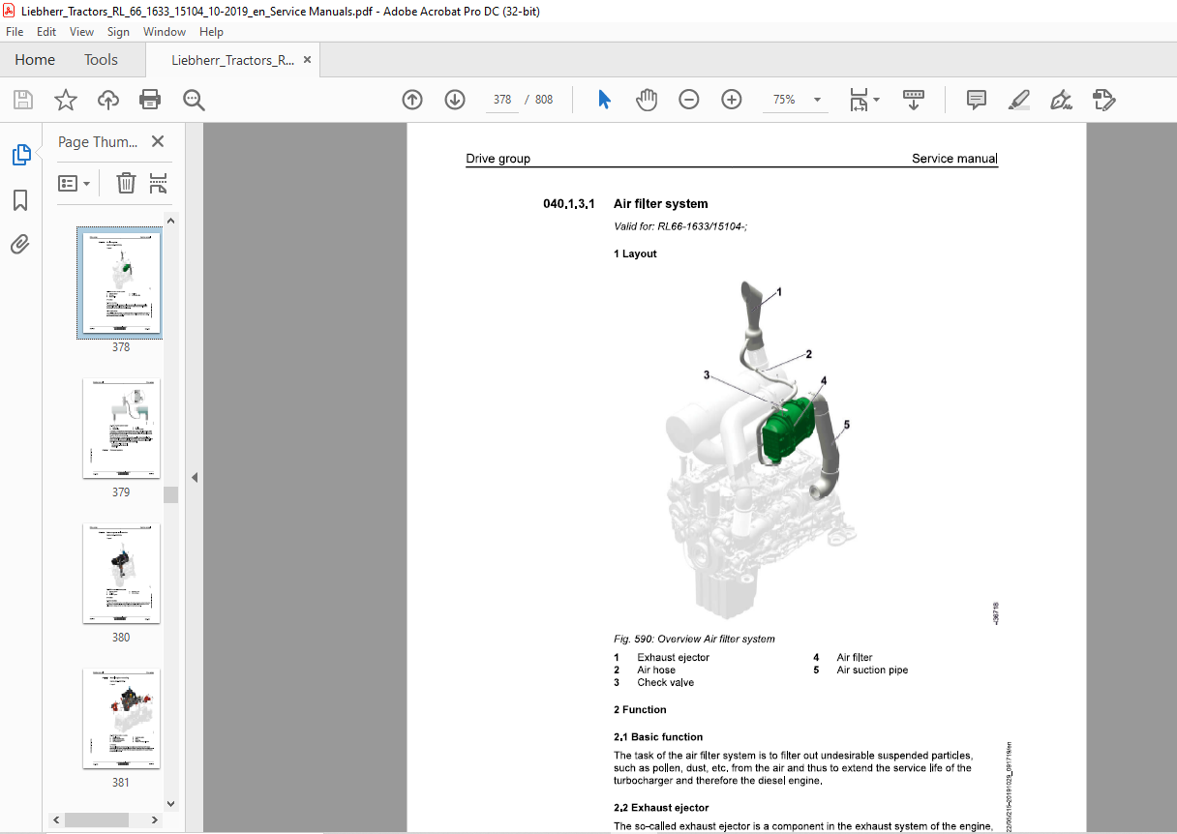Click the fit page width icon
The width and height of the screenshot is (1177, 834).
858,100
